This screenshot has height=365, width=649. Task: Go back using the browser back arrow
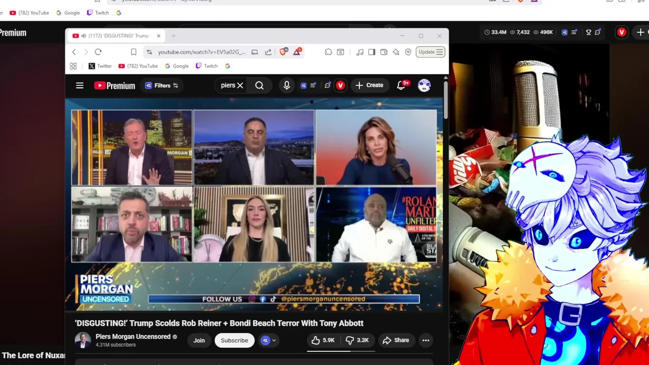pos(74,52)
